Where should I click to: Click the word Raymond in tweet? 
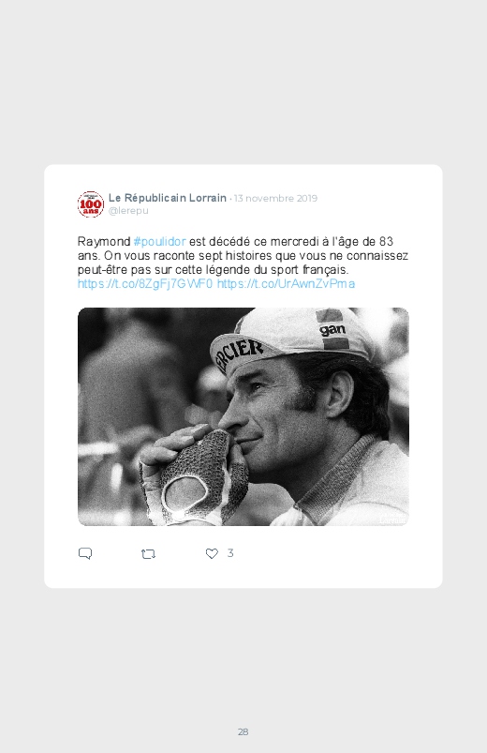coord(104,242)
